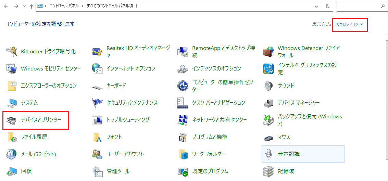Expand the chevron before コントロール パネル breadcrumb
This screenshot has height=181, width=388.
[x=46, y=6]
